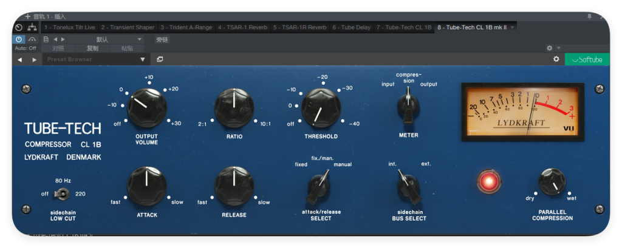Switch to the 3 - Trident A-Range tab
Screen dimensions: 622x248
186,27
